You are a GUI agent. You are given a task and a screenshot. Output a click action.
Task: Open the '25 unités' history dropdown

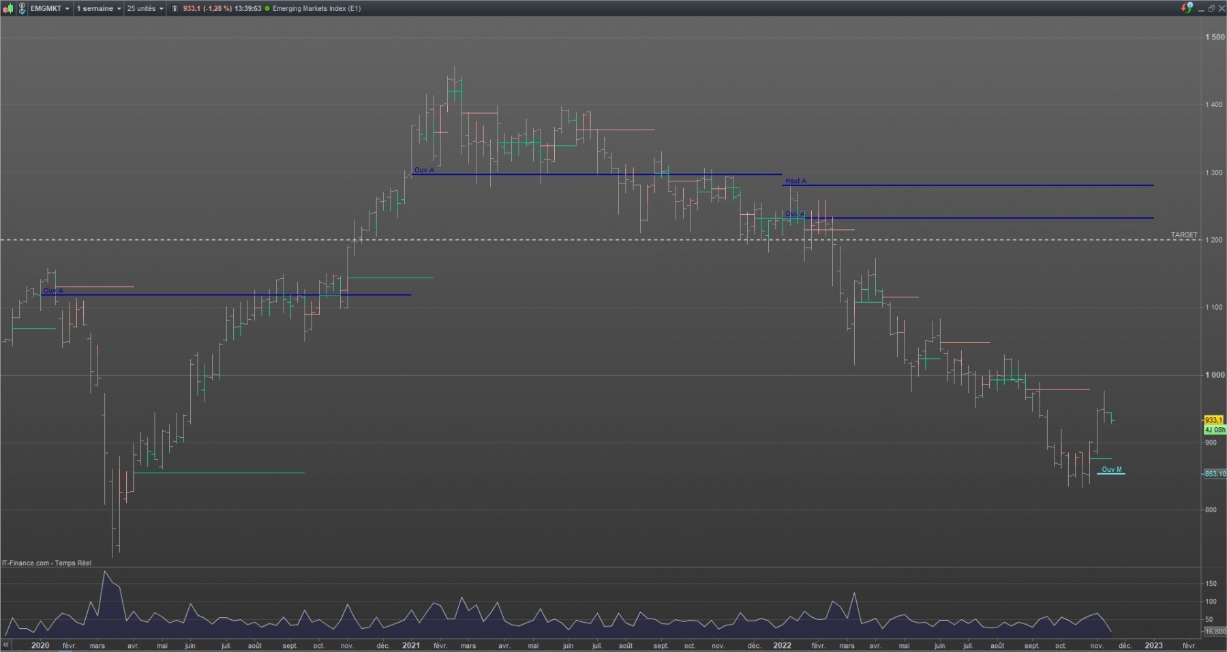coord(145,8)
